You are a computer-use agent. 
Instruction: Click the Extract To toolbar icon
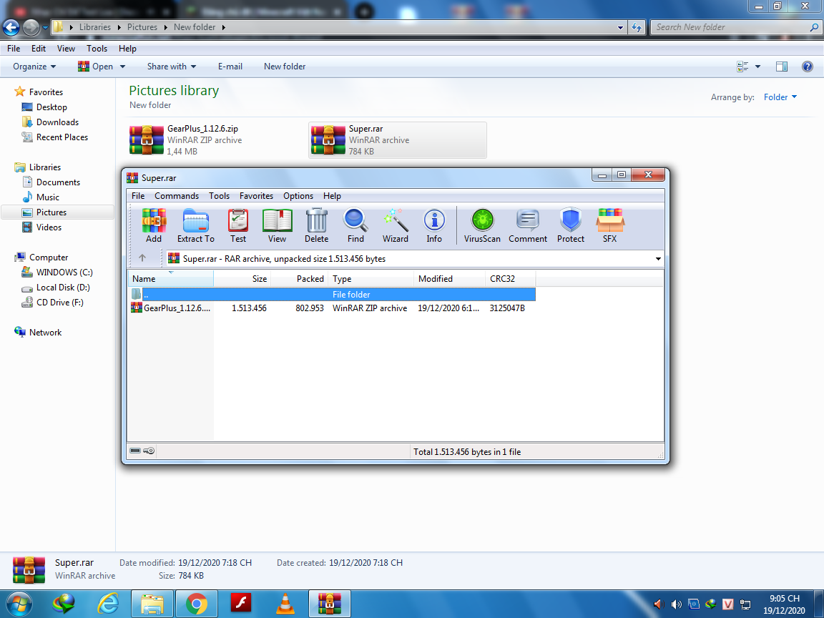click(x=195, y=225)
